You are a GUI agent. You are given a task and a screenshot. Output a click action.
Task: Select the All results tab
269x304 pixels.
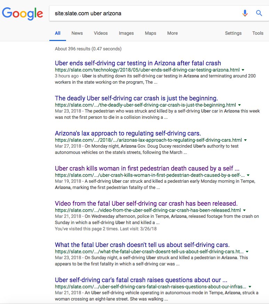click(x=58, y=33)
